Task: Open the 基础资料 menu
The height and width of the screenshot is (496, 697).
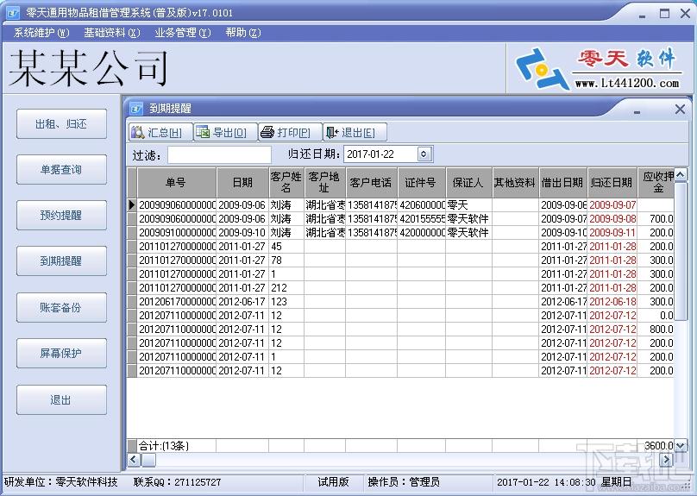Action: click(111, 33)
